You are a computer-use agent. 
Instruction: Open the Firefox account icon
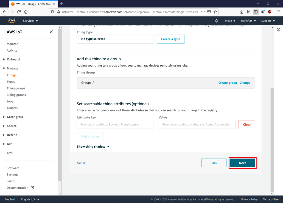click(x=263, y=12)
